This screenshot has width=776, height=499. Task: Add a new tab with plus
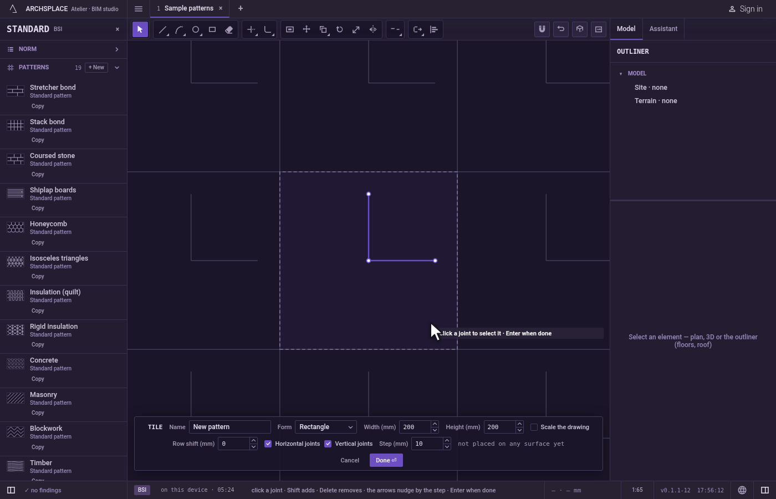click(x=241, y=8)
